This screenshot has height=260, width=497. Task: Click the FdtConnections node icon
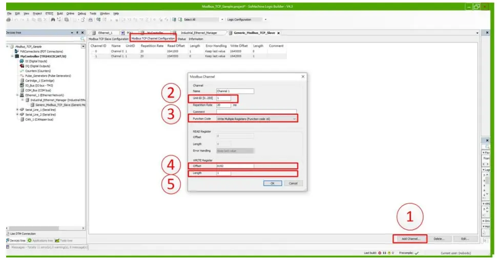click(x=17, y=51)
